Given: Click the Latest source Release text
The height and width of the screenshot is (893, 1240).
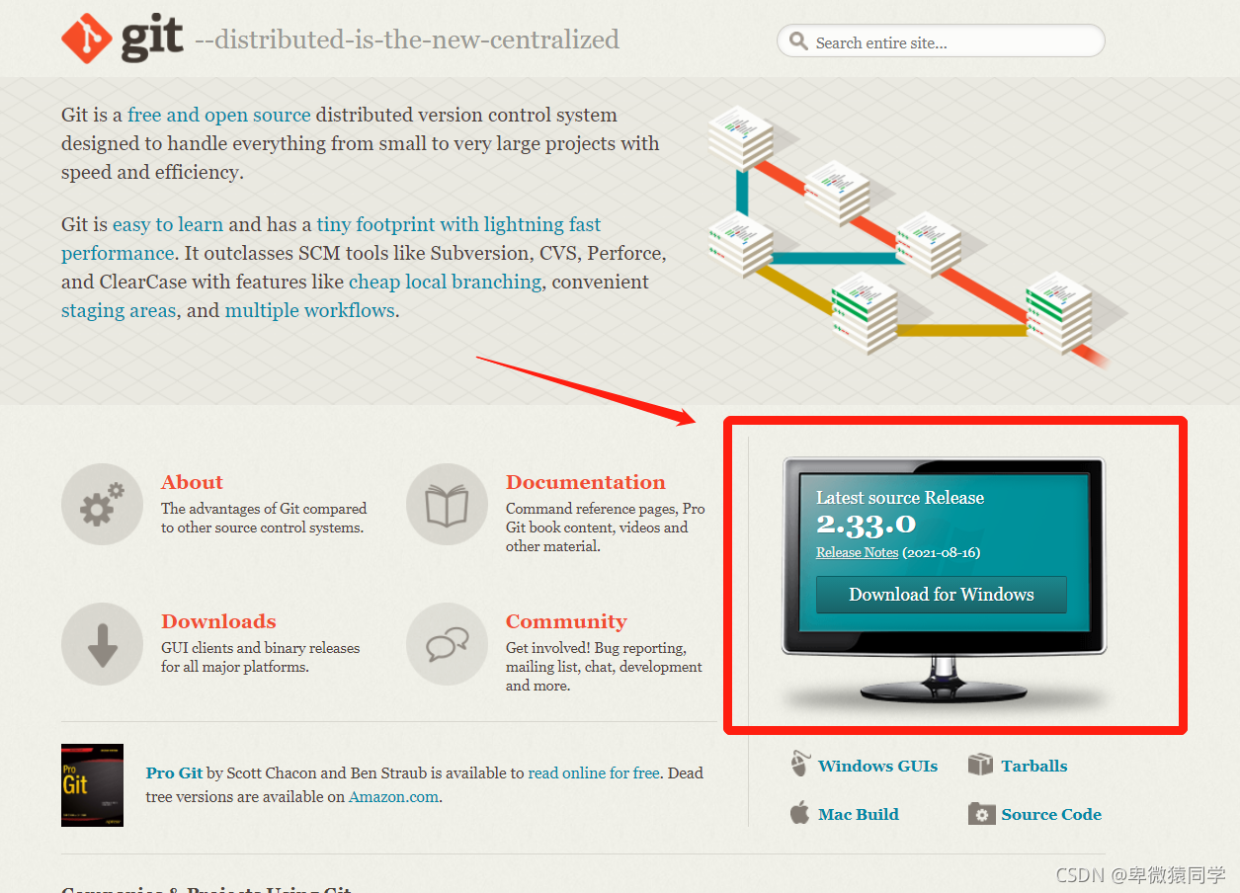Looking at the screenshot, I should [x=900, y=498].
